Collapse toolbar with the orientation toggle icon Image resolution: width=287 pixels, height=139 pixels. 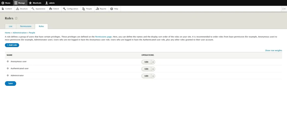284,9
